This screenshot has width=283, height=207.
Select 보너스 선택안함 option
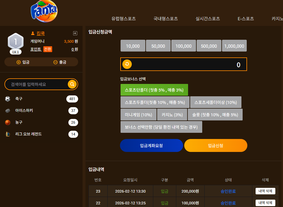pyautogui.click(x=161, y=127)
